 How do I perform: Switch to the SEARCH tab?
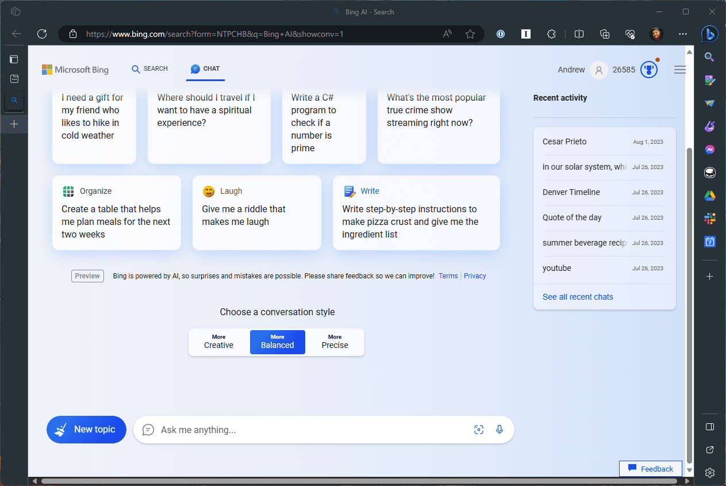(x=149, y=69)
